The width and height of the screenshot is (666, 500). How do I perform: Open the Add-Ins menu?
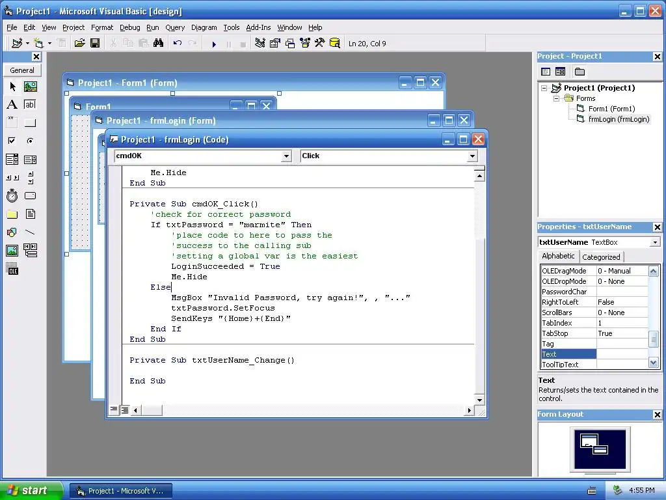click(258, 27)
